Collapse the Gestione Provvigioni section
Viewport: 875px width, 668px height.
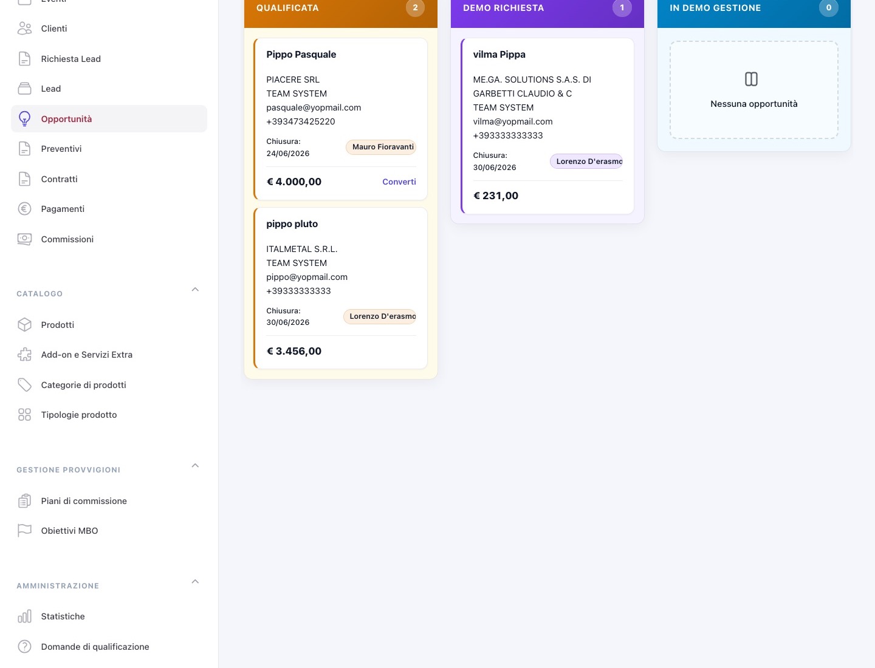pos(195,466)
